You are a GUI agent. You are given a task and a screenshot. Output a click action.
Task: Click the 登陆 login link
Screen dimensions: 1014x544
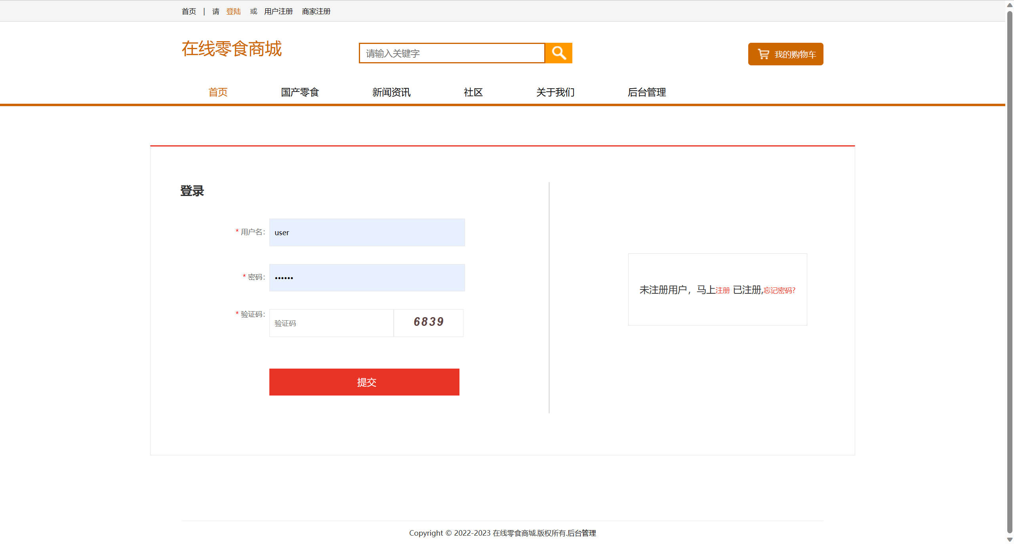tap(234, 11)
